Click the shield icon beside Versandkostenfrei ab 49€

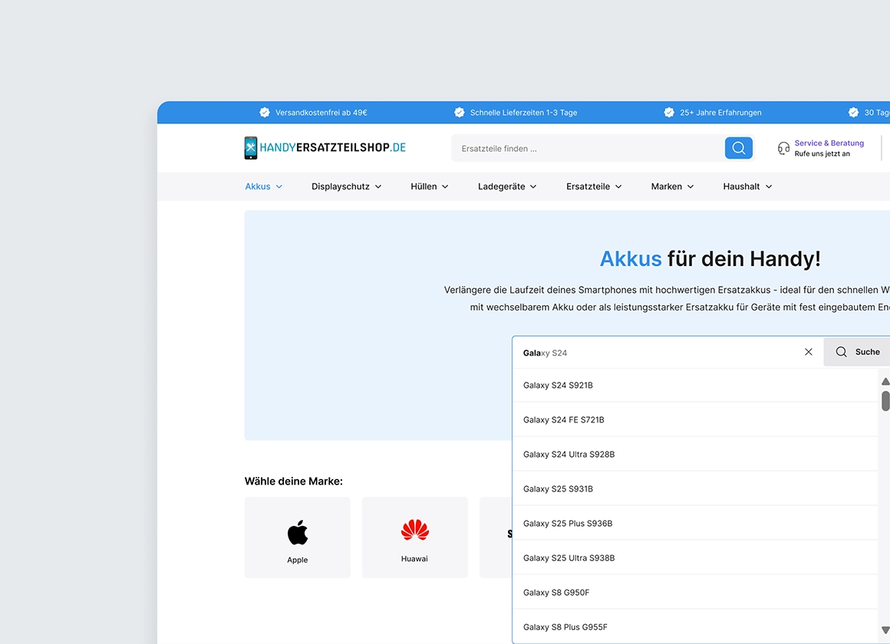click(264, 112)
